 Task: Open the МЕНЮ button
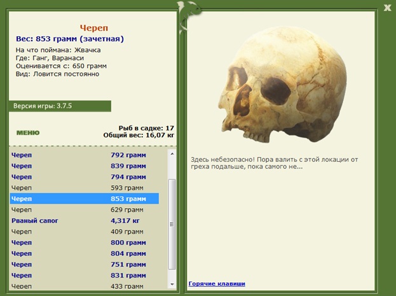(28, 132)
